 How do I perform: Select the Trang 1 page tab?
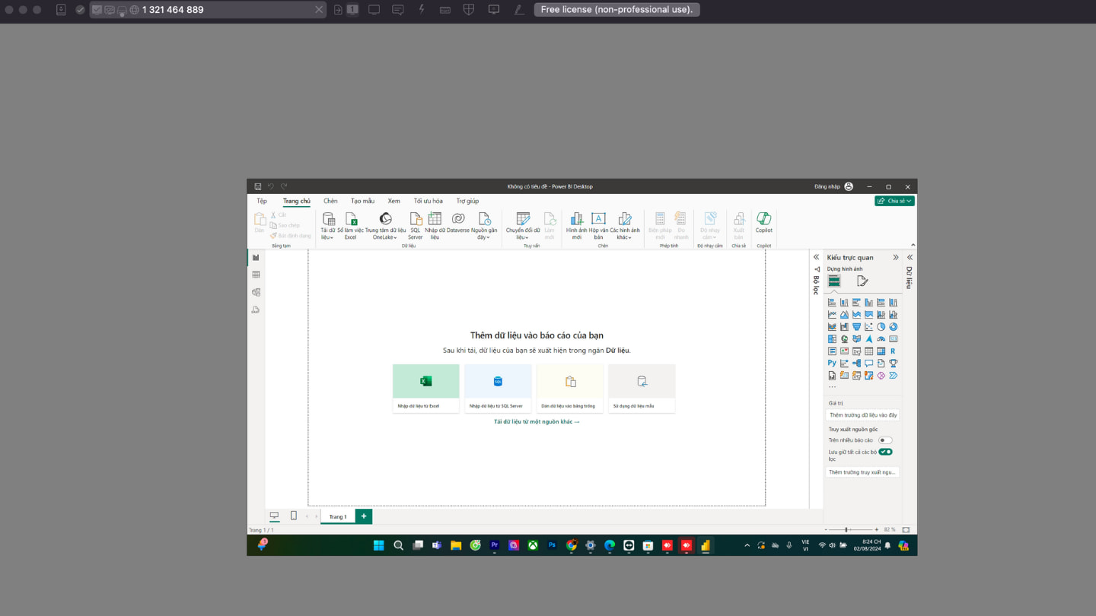click(338, 516)
